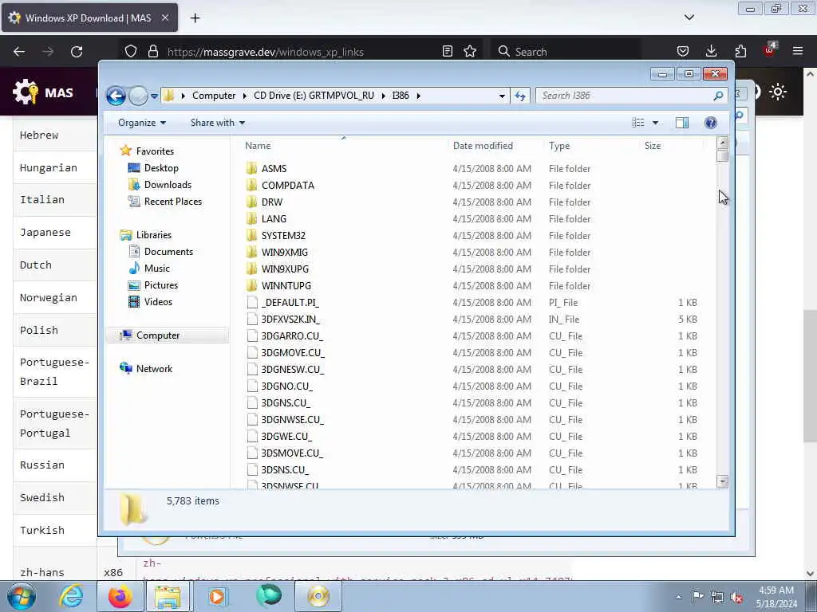Click the file list scrollbar up arrow
Viewport: 817px width, 612px height.
[722, 143]
